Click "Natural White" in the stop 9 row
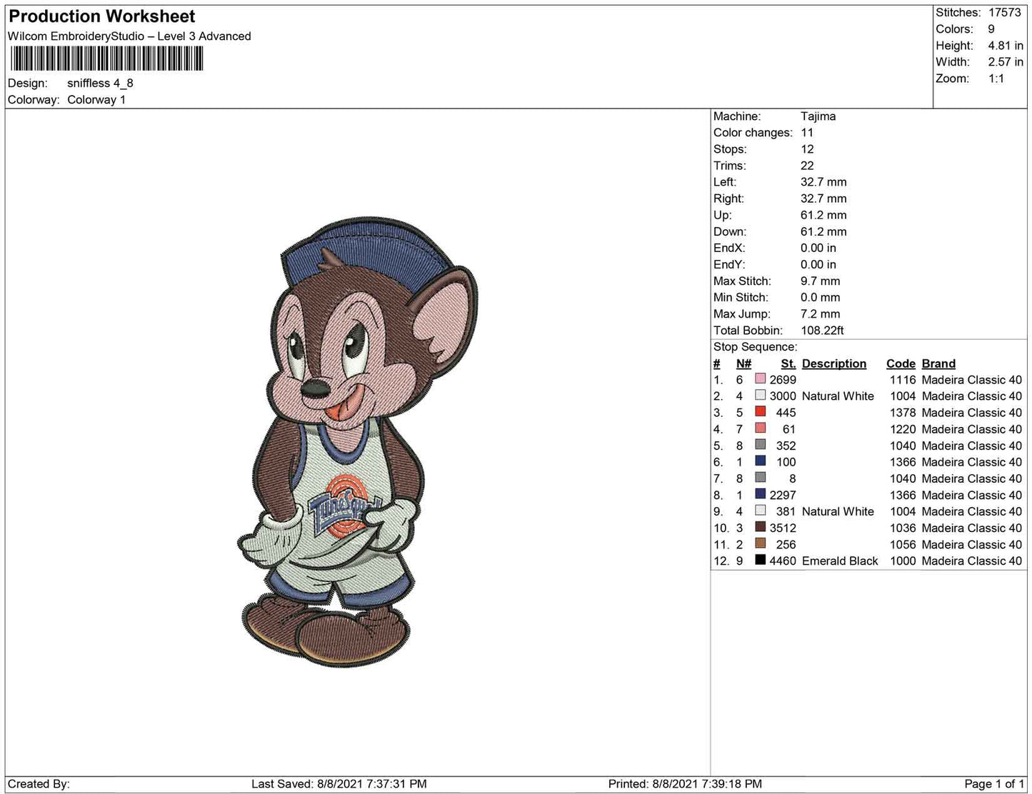Screen dimensions: 1032x794 coord(838,511)
